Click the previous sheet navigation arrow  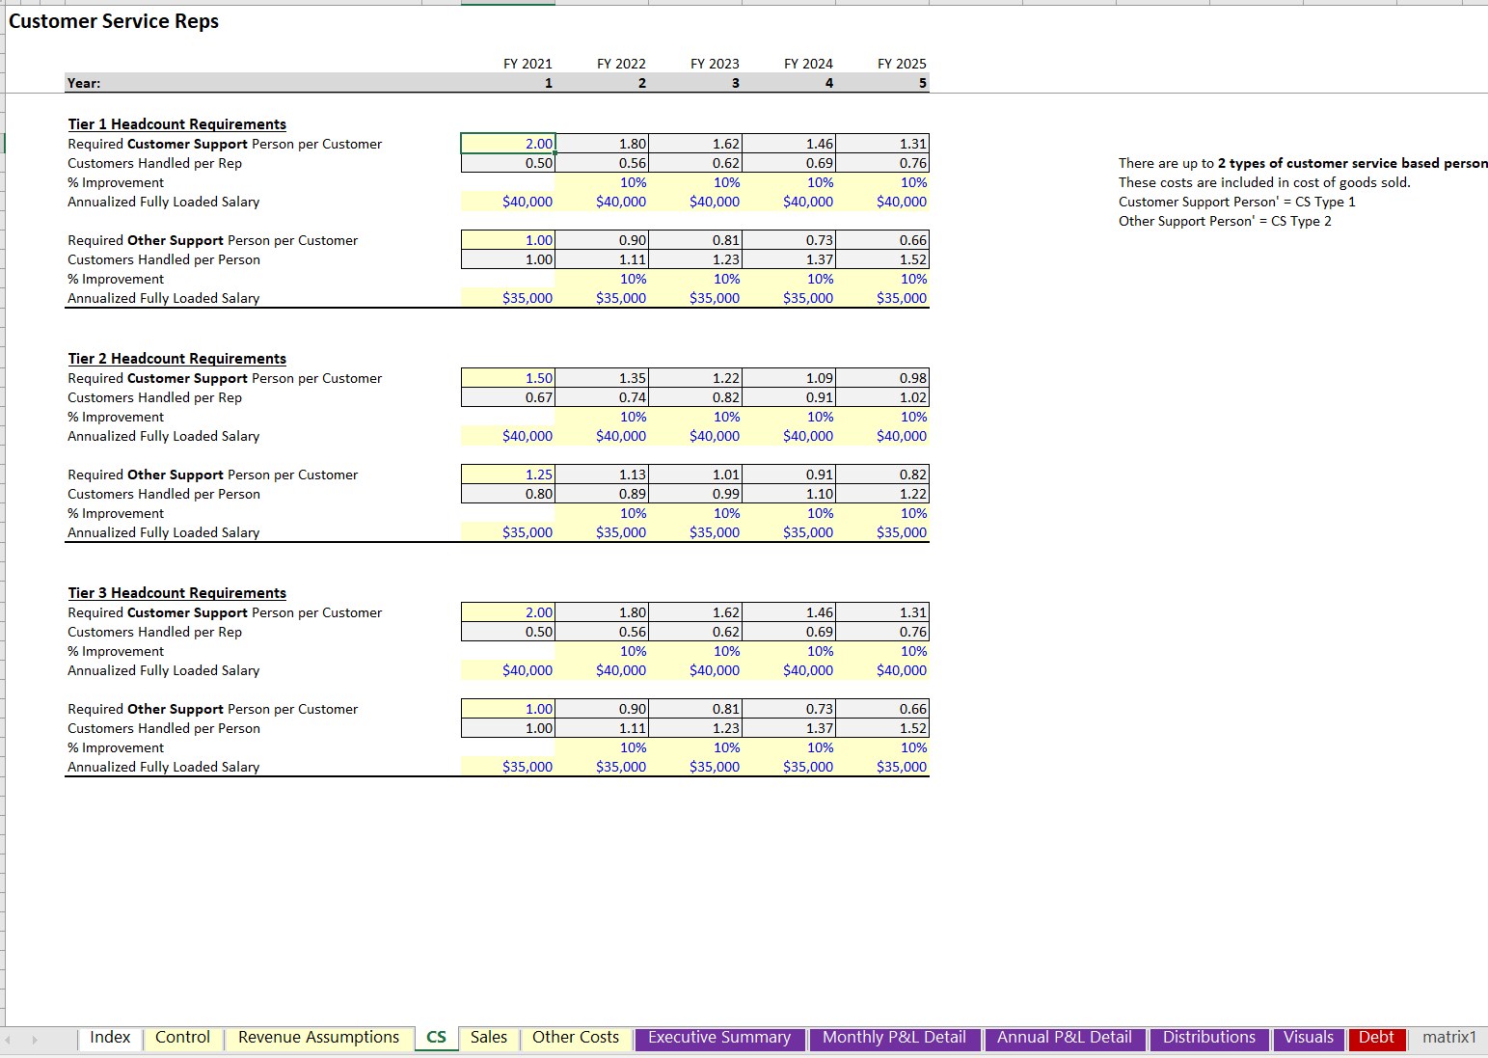pos(9,1039)
